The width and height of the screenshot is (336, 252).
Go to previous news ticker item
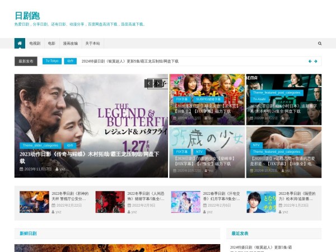click(310, 61)
